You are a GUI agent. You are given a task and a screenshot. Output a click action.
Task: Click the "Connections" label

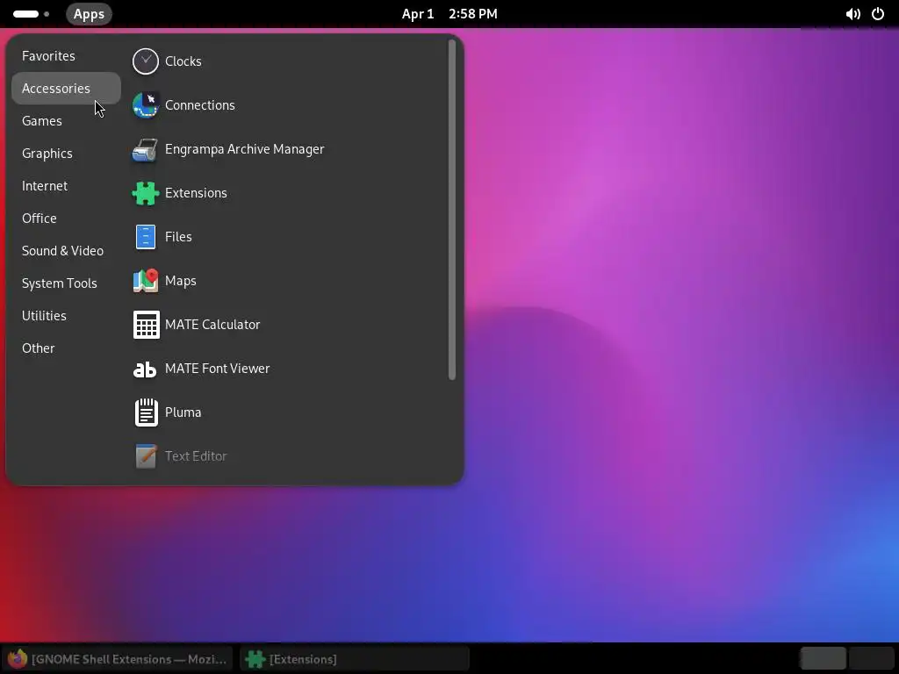200,105
